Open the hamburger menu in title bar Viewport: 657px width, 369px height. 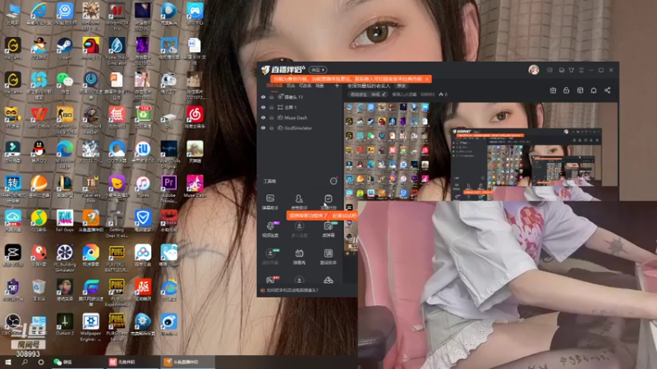point(581,70)
